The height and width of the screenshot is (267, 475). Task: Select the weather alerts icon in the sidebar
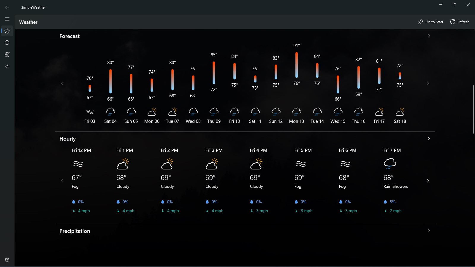point(7,42)
